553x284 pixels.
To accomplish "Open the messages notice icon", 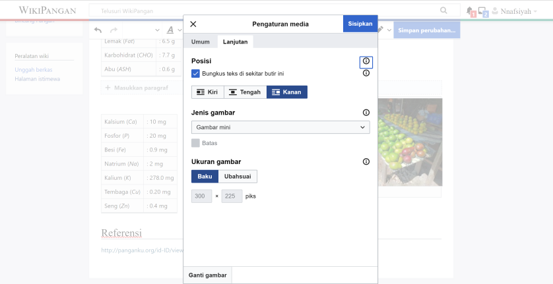I will click(x=482, y=11).
